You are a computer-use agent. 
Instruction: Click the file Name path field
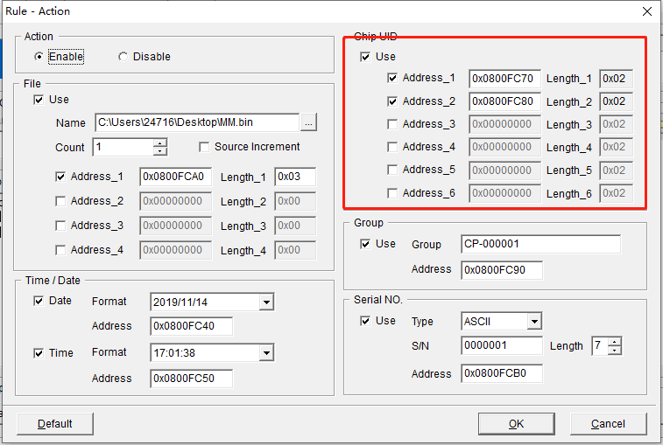[197, 122]
